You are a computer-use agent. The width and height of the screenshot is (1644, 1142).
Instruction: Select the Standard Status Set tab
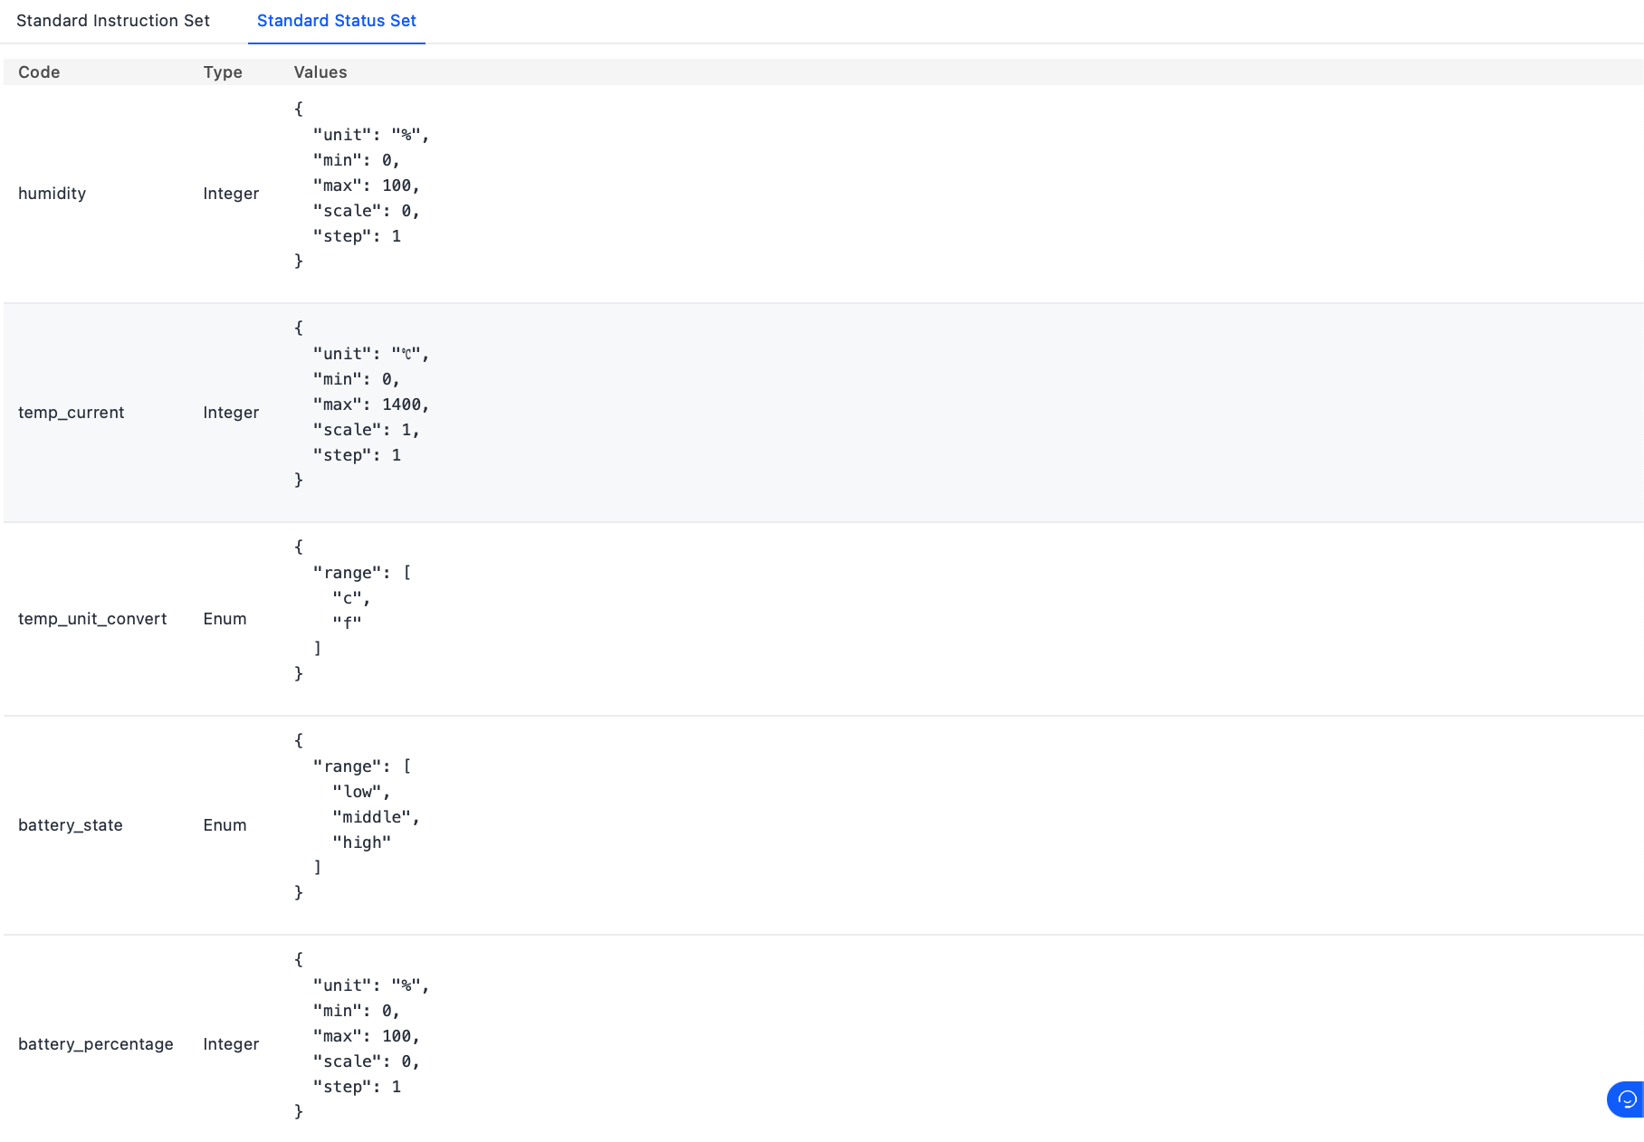(337, 21)
